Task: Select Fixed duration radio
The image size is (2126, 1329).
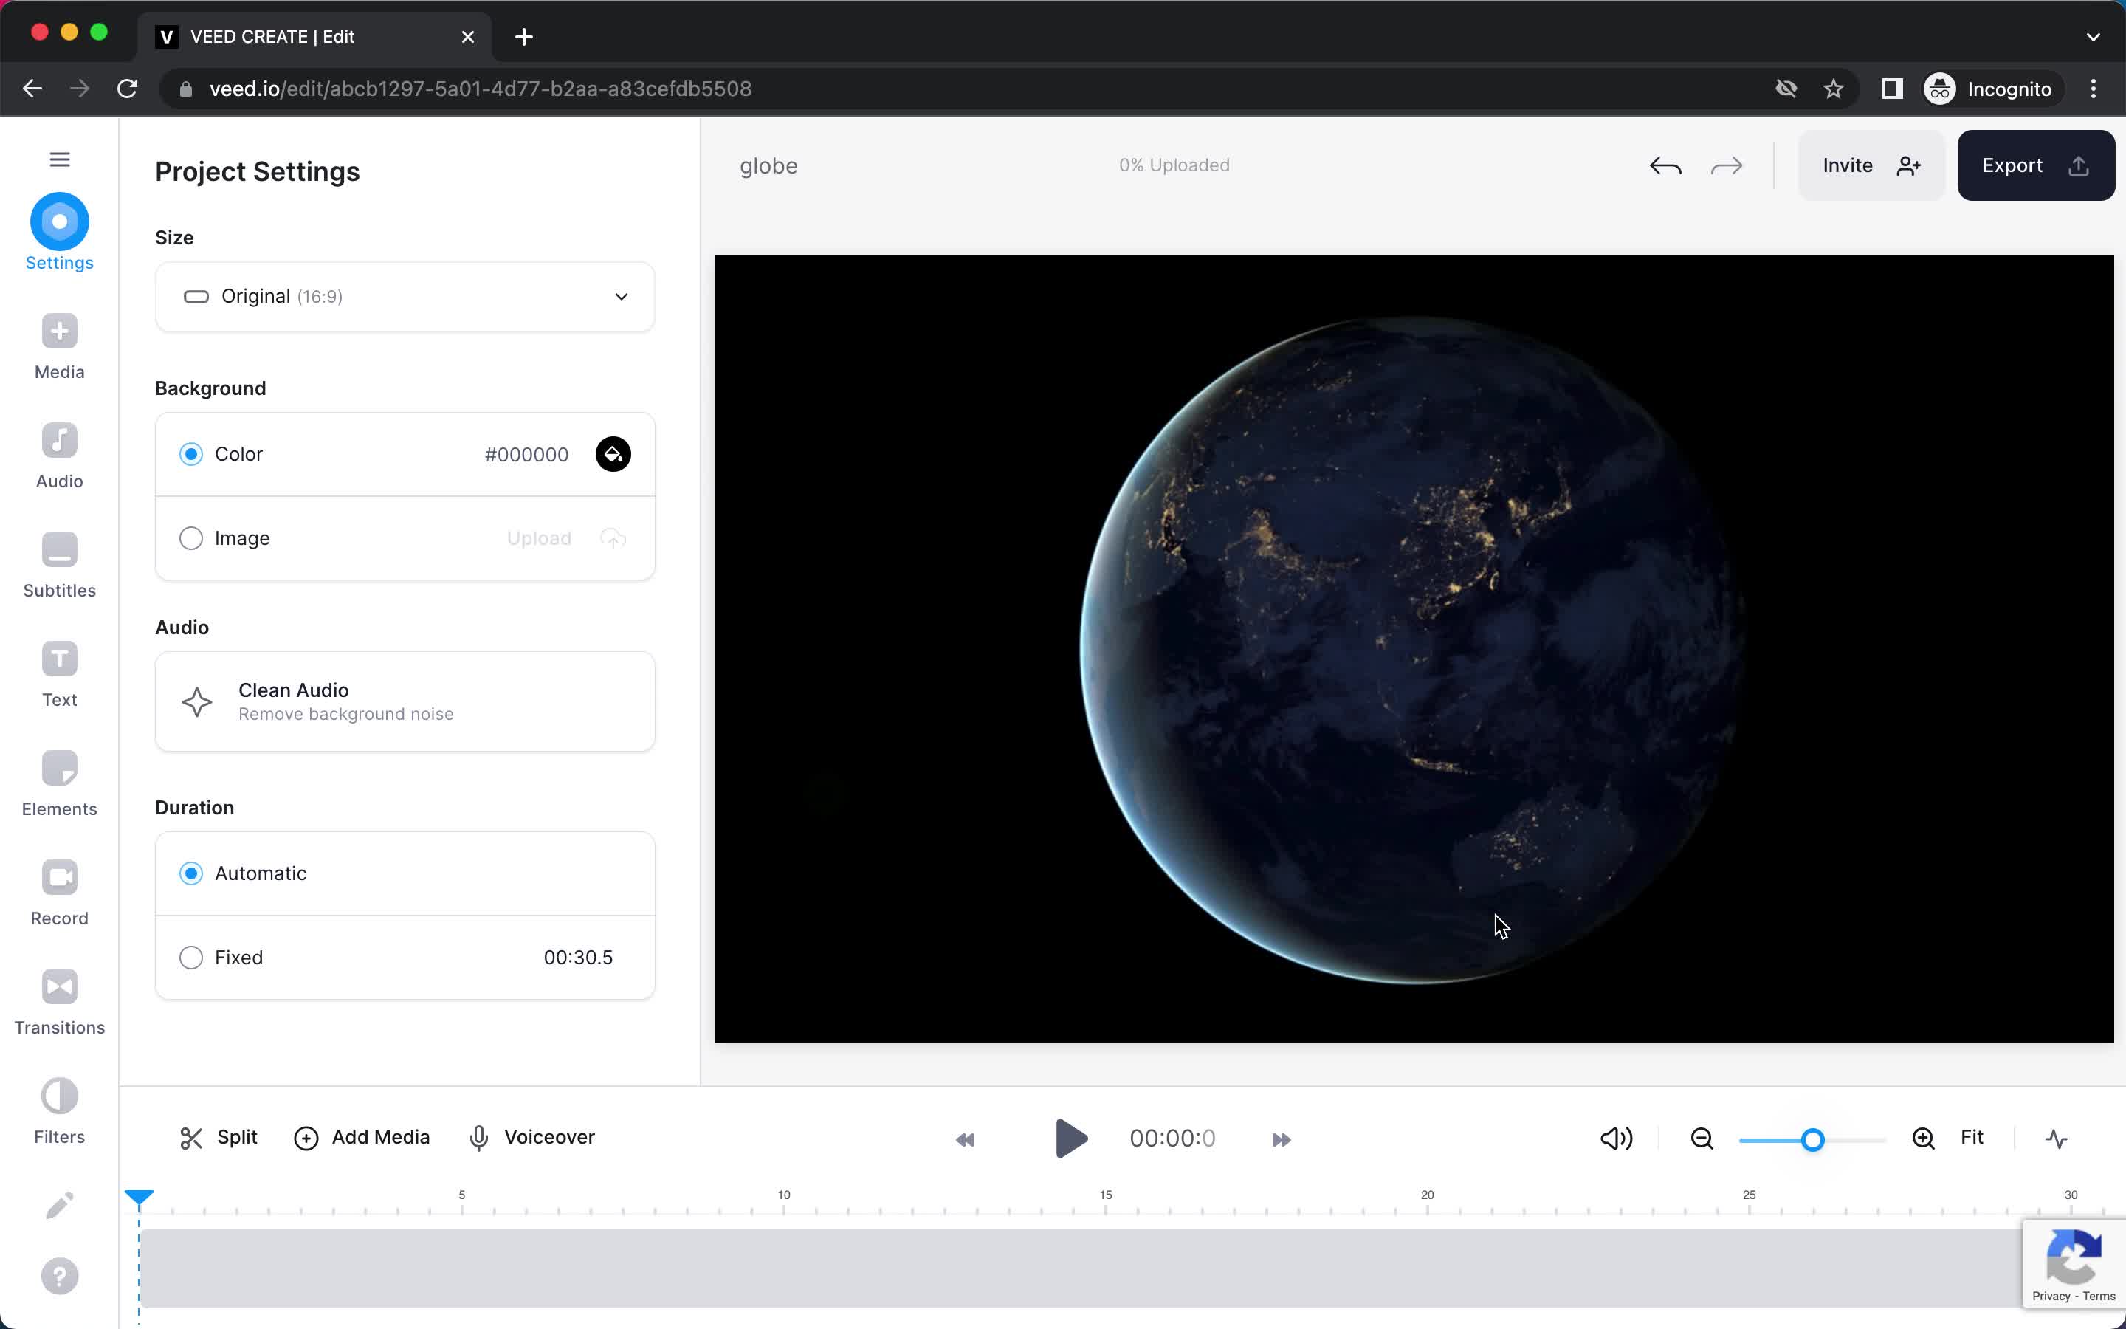Action: click(190, 957)
